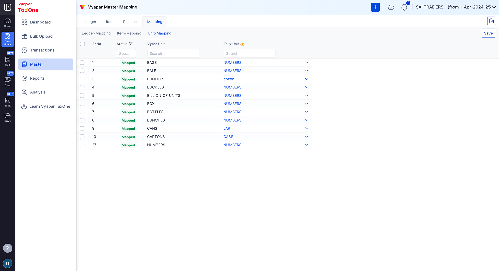Expand Tally Unit dropdown for CARTONS
The height and width of the screenshot is (271, 499).
(306, 137)
